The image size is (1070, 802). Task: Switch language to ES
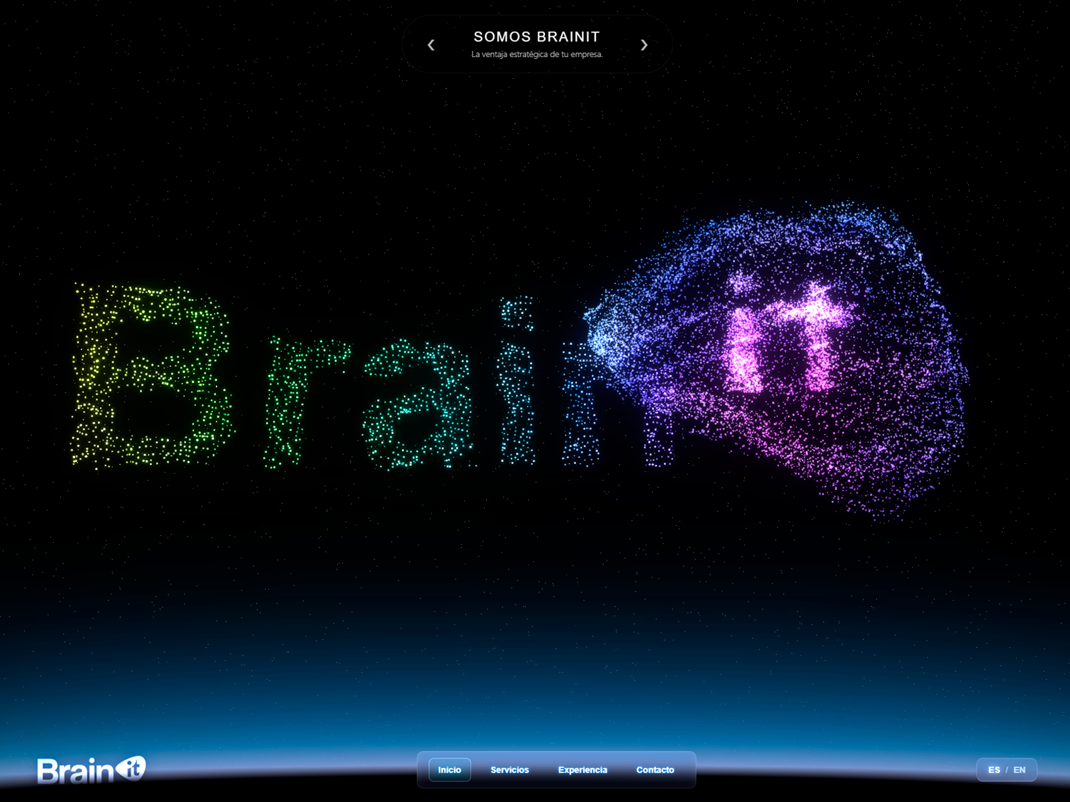pos(994,770)
